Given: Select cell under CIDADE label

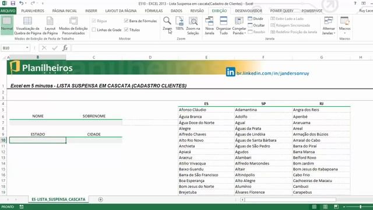Looking at the screenshot, I should click(94, 140).
